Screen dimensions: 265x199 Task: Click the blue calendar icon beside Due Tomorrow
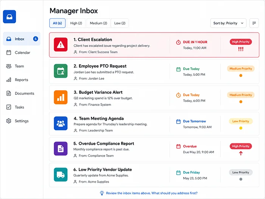click(178, 122)
